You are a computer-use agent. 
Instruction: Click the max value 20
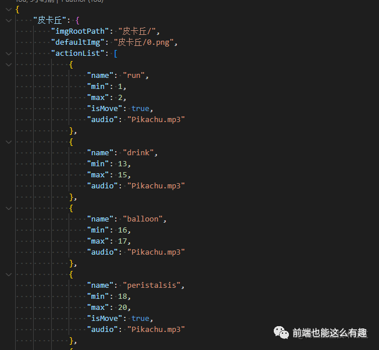click(x=122, y=308)
